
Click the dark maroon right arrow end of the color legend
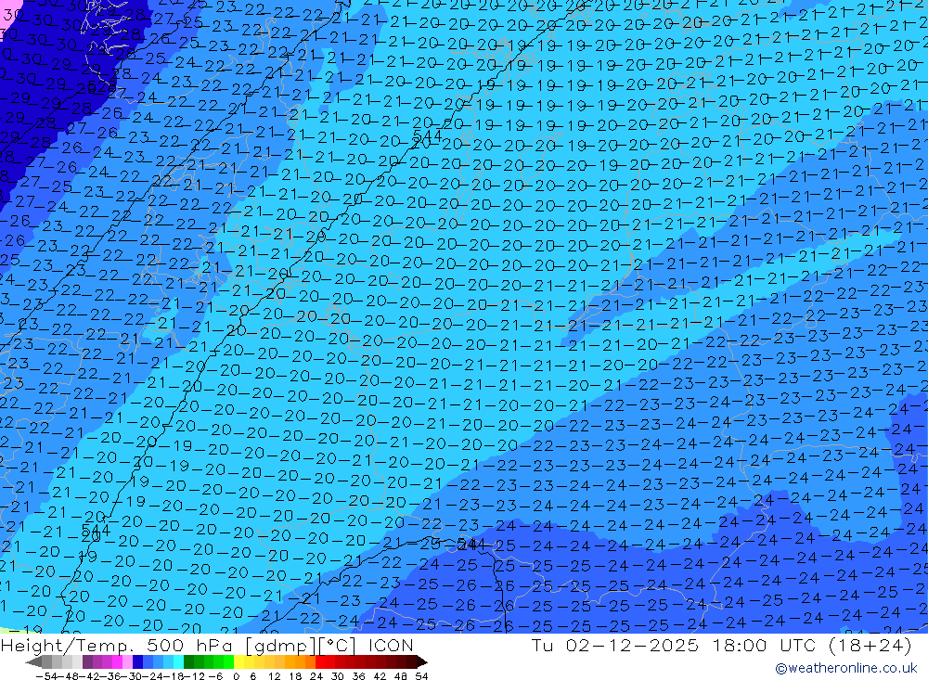click(x=421, y=661)
